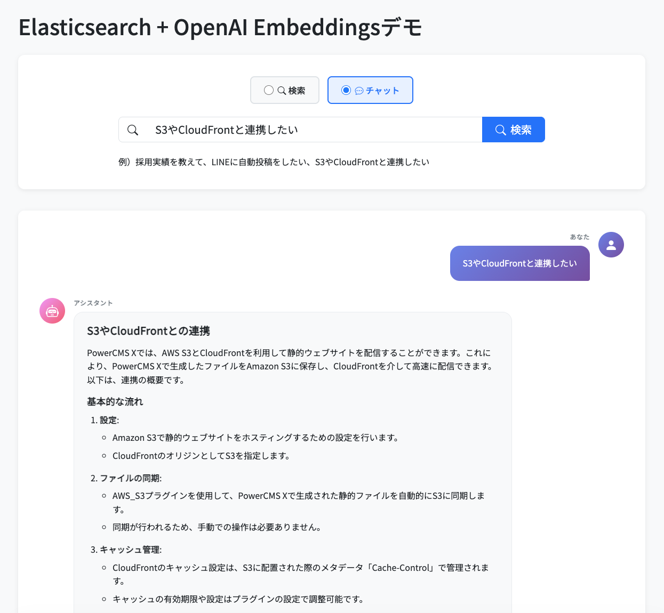The height and width of the screenshot is (613, 664).
Task: Click the robot face inside the assistant badge
Action: pyautogui.click(x=52, y=311)
